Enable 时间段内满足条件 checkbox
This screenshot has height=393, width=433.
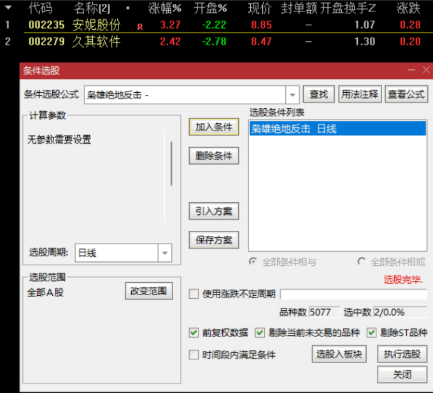194,355
